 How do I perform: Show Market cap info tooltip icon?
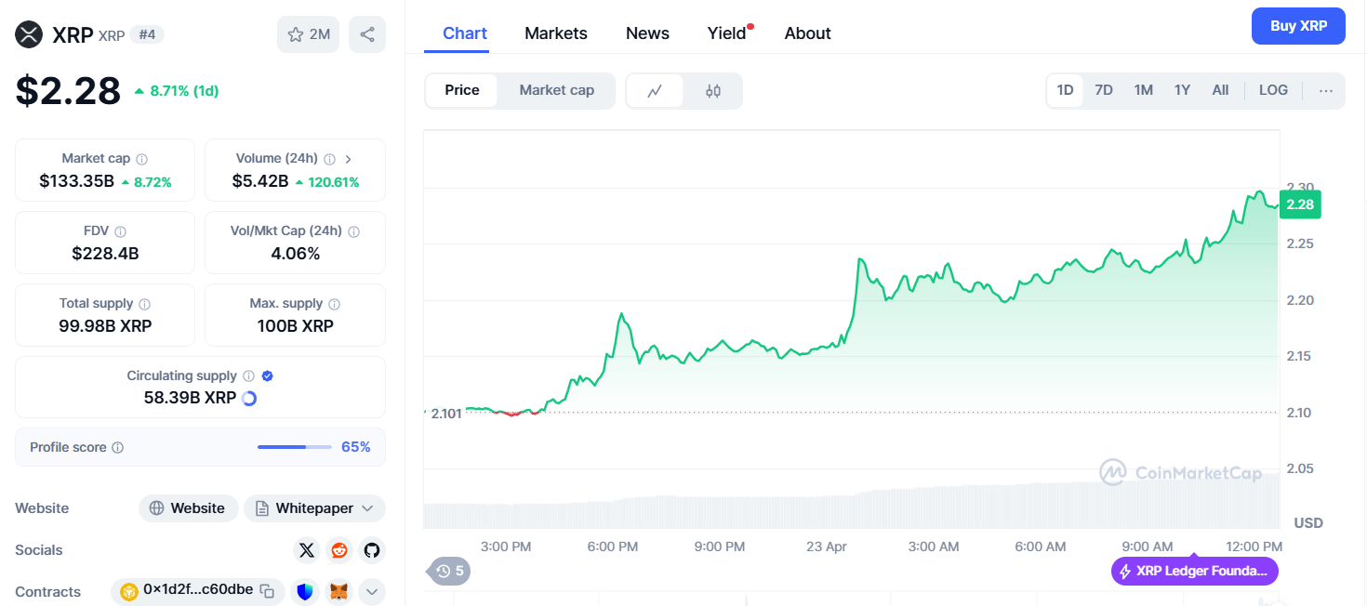[141, 159]
